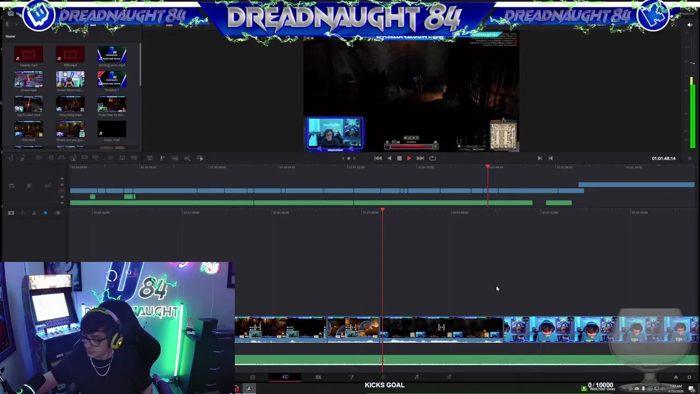
Task: Click the DaVinci Resolve taskbar icon
Action: click(x=249, y=389)
